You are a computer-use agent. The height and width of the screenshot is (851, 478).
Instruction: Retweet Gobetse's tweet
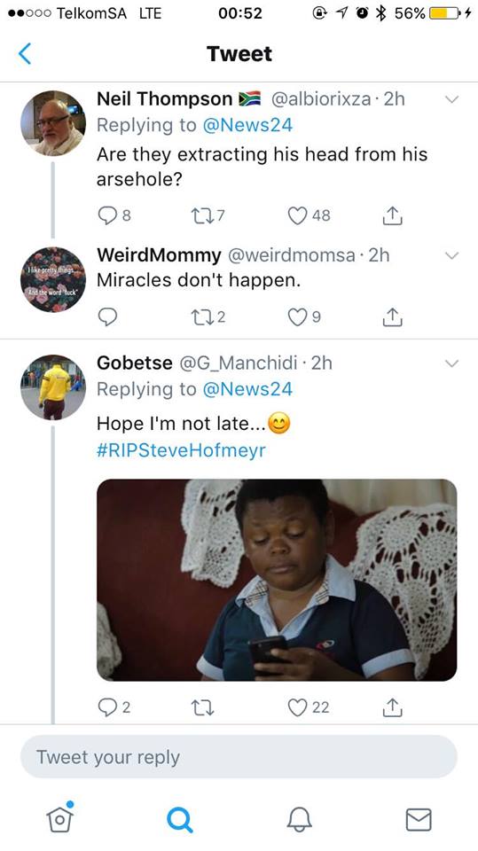pyautogui.click(x=202, y=707)
